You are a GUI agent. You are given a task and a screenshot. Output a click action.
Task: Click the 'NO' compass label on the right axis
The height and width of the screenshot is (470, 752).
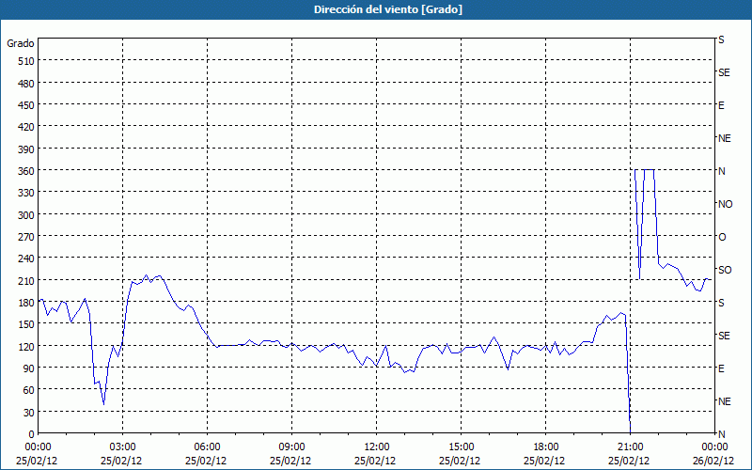coord(725,204)
